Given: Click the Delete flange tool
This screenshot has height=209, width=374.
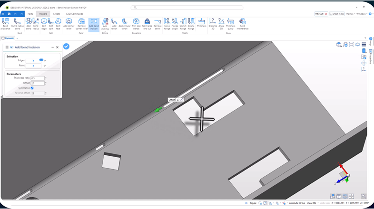Looking at the screenshot, I should point(191,24).
